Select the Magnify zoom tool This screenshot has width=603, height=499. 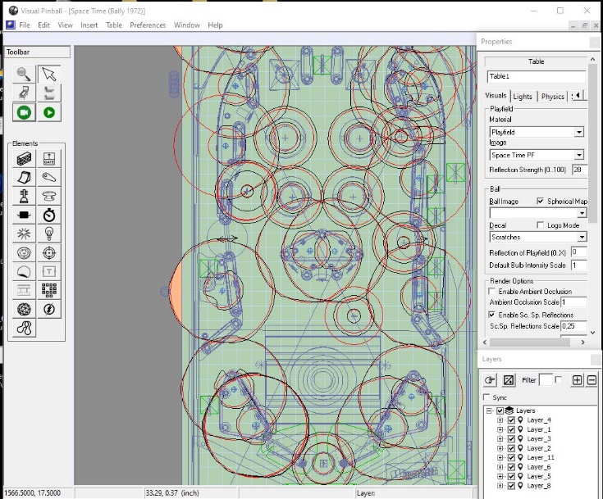pyautogui.click(x=24, y=74)
